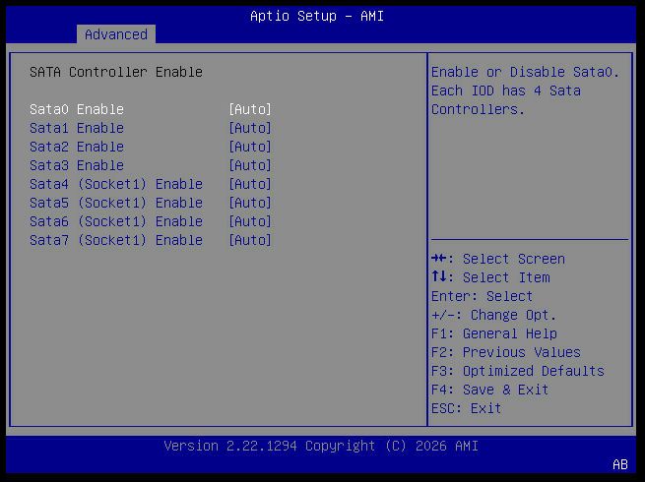Image resolution: width=645 pixels, height=482 pixels.
Task: Click the AB indicator in the footer
Action: 620,464
